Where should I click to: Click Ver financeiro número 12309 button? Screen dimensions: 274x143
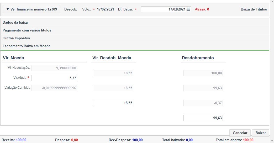coord(31,9)
